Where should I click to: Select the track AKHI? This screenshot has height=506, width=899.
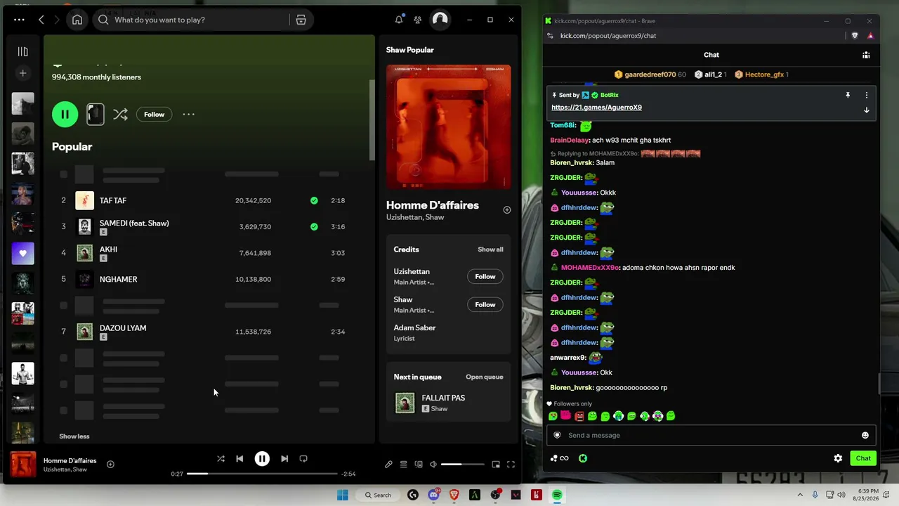[x=108, y=249]
